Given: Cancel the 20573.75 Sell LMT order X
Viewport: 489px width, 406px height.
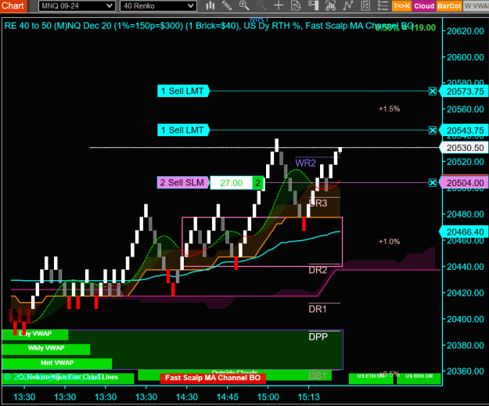Looking at the screenshot, I should pos(433,91).
